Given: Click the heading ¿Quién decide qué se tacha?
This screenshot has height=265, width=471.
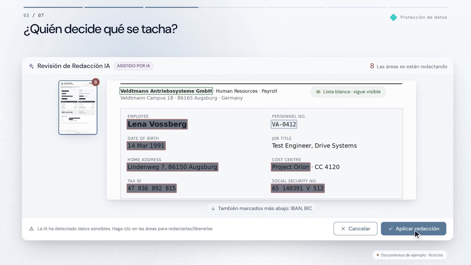Looking at the screenshot, I should pos(100,29).
